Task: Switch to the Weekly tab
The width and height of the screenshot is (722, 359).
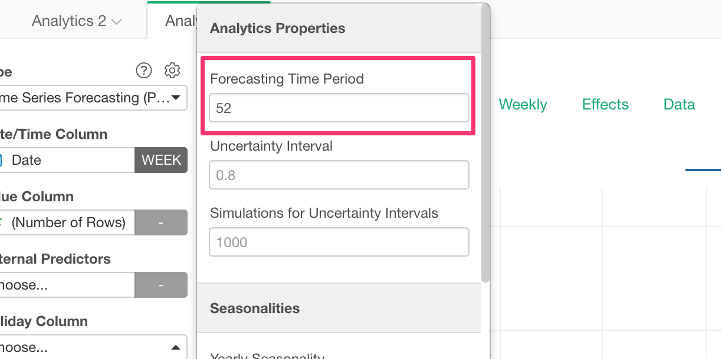Action: pyautogui.click(x=523, y=105)
